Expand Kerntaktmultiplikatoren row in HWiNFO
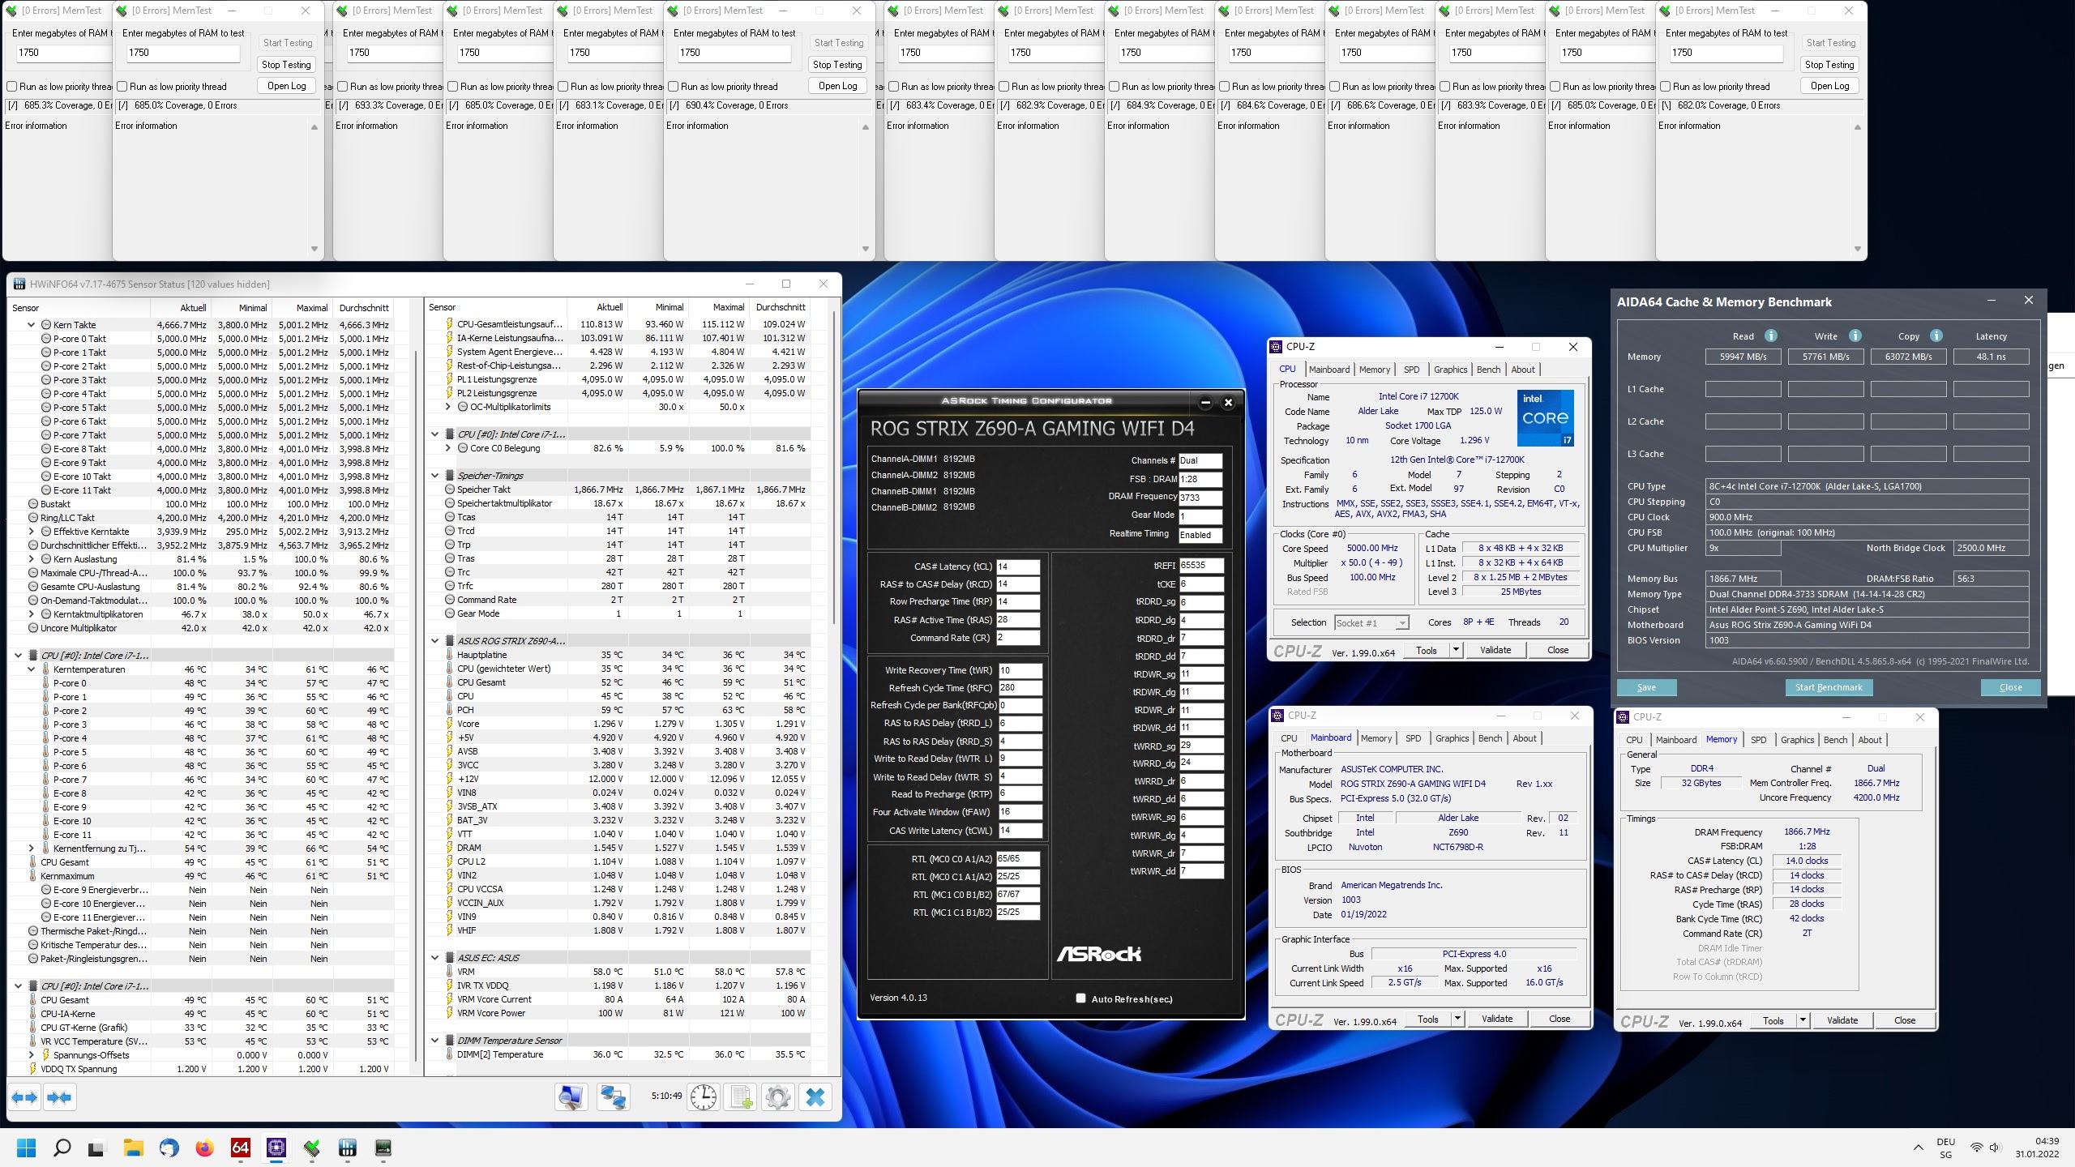Image resolution: width=2075 pixels, height=1167 pixels. click(x=32, y=614)
